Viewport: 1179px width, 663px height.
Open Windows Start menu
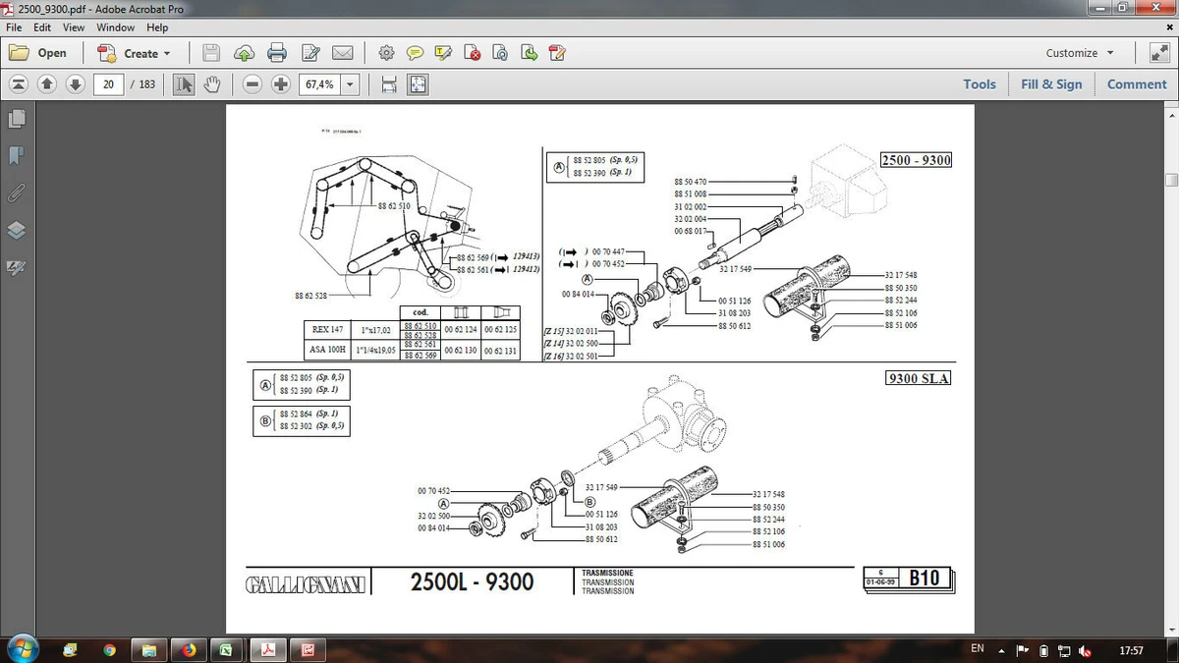[x=23, y=649]
